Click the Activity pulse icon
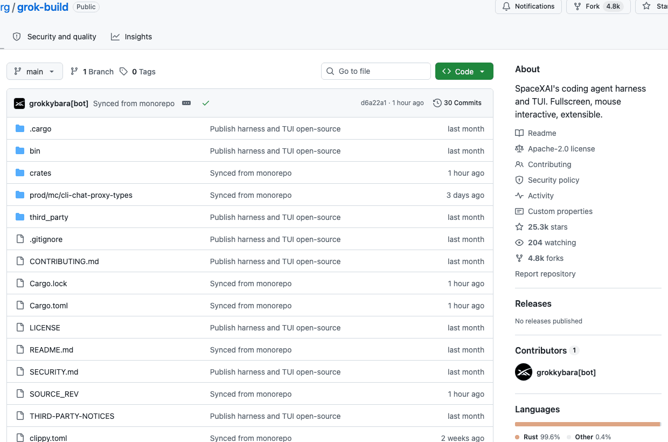Image resolution: width=668 pixels, height=442 pixels. click(519, 196)
